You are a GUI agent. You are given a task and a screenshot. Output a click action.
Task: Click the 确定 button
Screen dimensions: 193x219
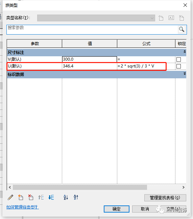click(x=117, y=209)
